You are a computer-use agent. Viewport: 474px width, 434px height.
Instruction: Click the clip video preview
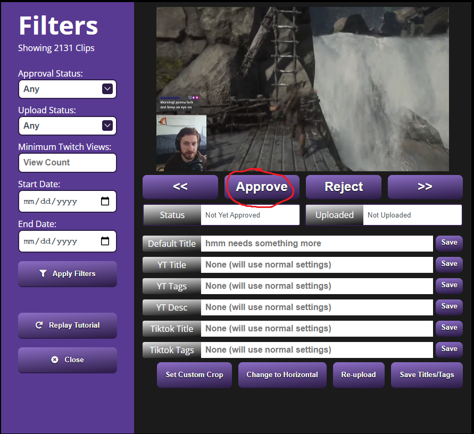tap(303, 89)
